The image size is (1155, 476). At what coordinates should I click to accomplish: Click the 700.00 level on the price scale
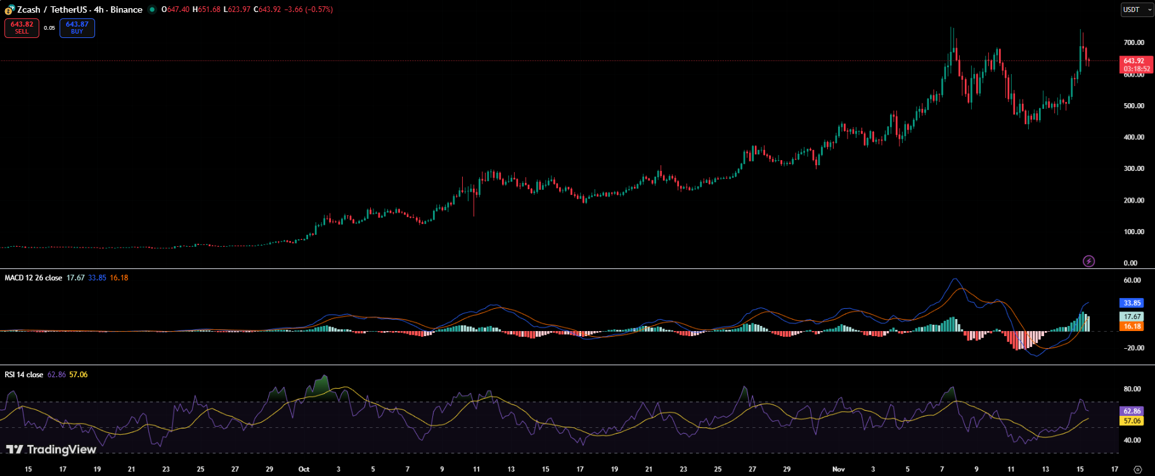point(1133,42)
